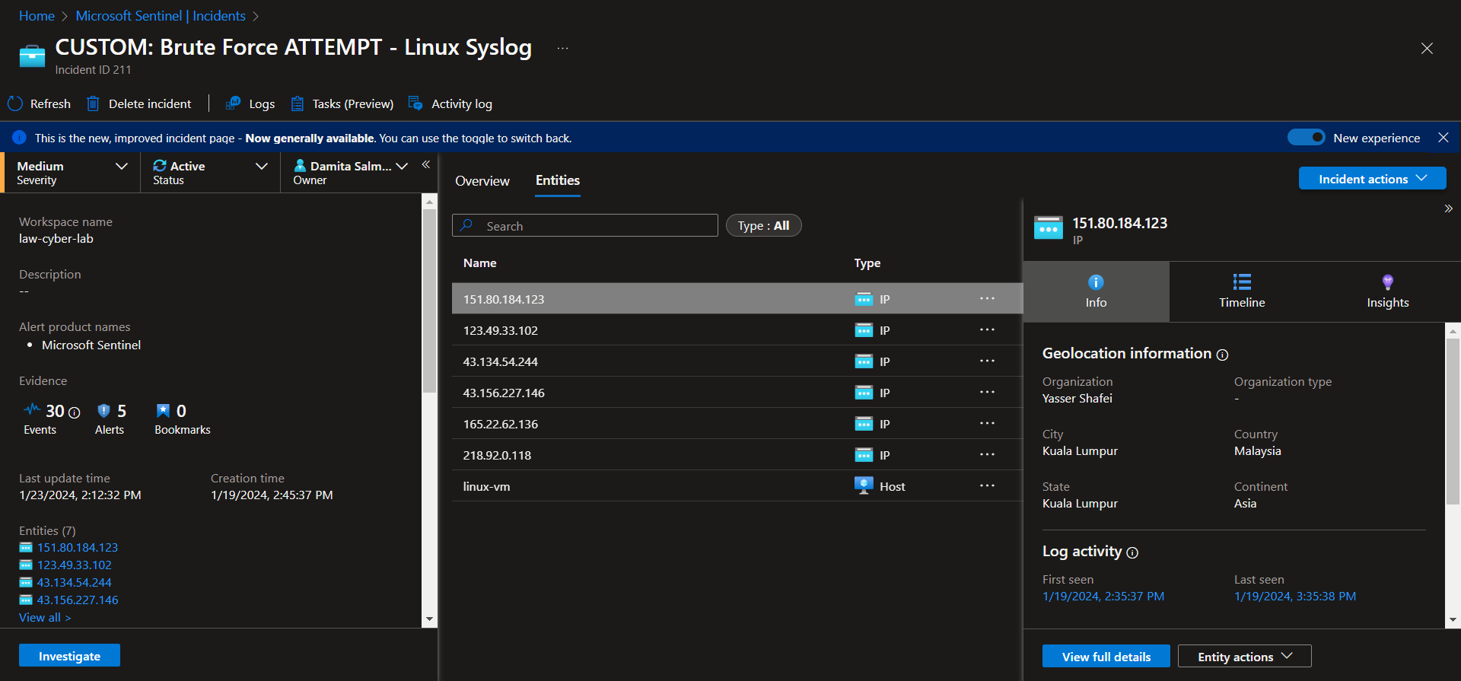Click the entity Search field
This screenshot has width=1461, height=681.
(585, 226)
